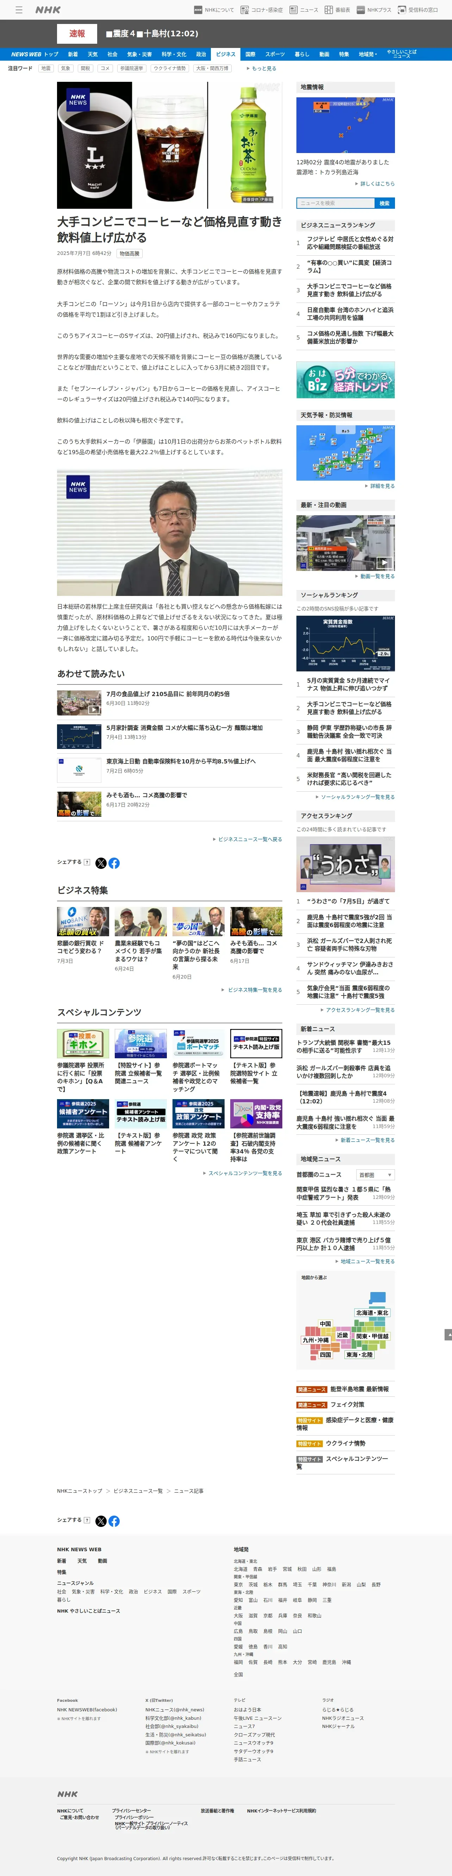Open 地域ニュース一覧を見る link

[368, 1261]
